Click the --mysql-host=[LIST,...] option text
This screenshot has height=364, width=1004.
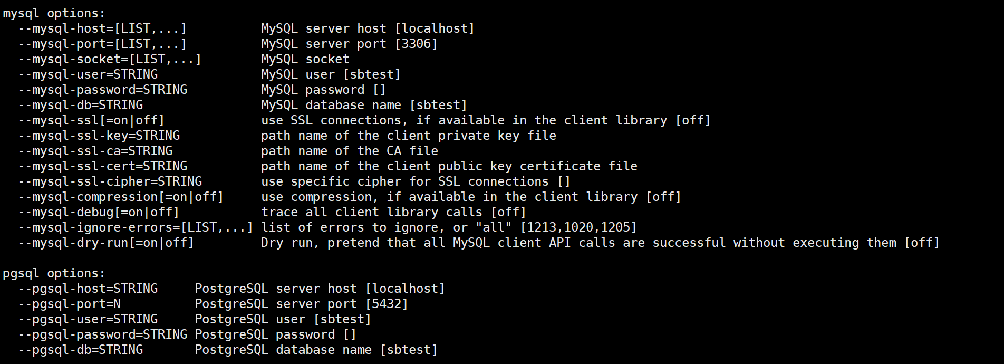[x=102, y=28]
